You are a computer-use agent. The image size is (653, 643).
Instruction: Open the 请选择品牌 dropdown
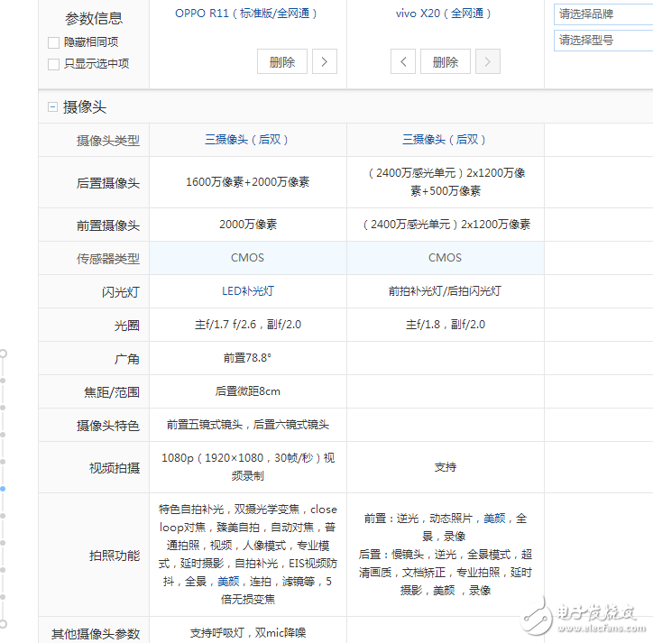[603, 14]
